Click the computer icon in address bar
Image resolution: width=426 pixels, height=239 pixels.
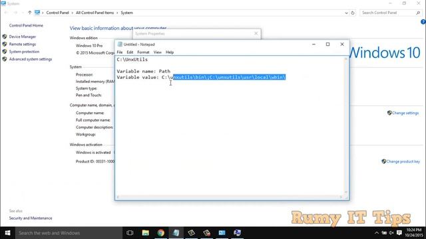coord(37,13)
